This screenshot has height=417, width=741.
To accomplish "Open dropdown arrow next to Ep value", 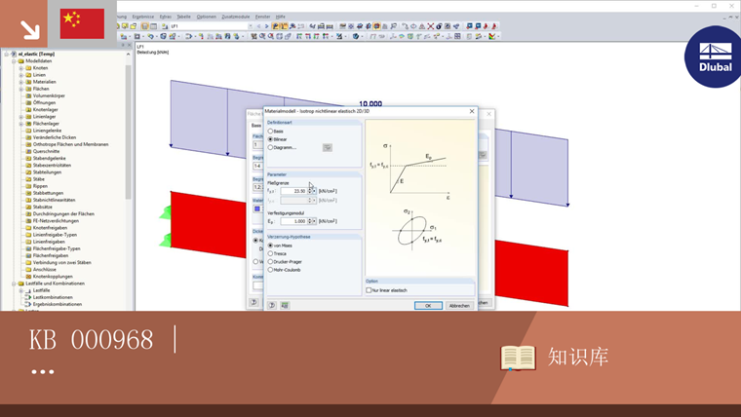I will 314,221.
